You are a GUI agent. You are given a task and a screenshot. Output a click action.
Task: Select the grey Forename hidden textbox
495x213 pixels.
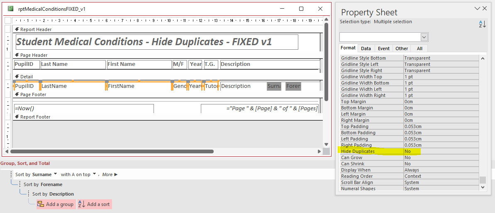293,86
